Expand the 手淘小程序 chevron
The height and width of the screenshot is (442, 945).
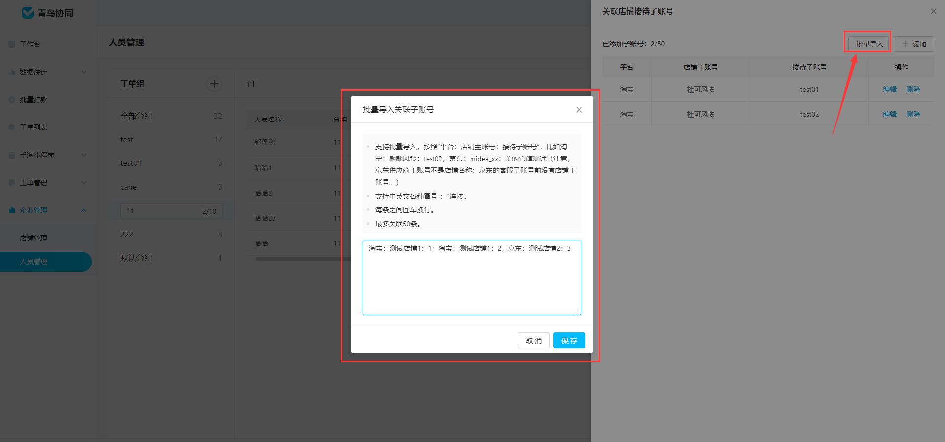pos(84,155)
